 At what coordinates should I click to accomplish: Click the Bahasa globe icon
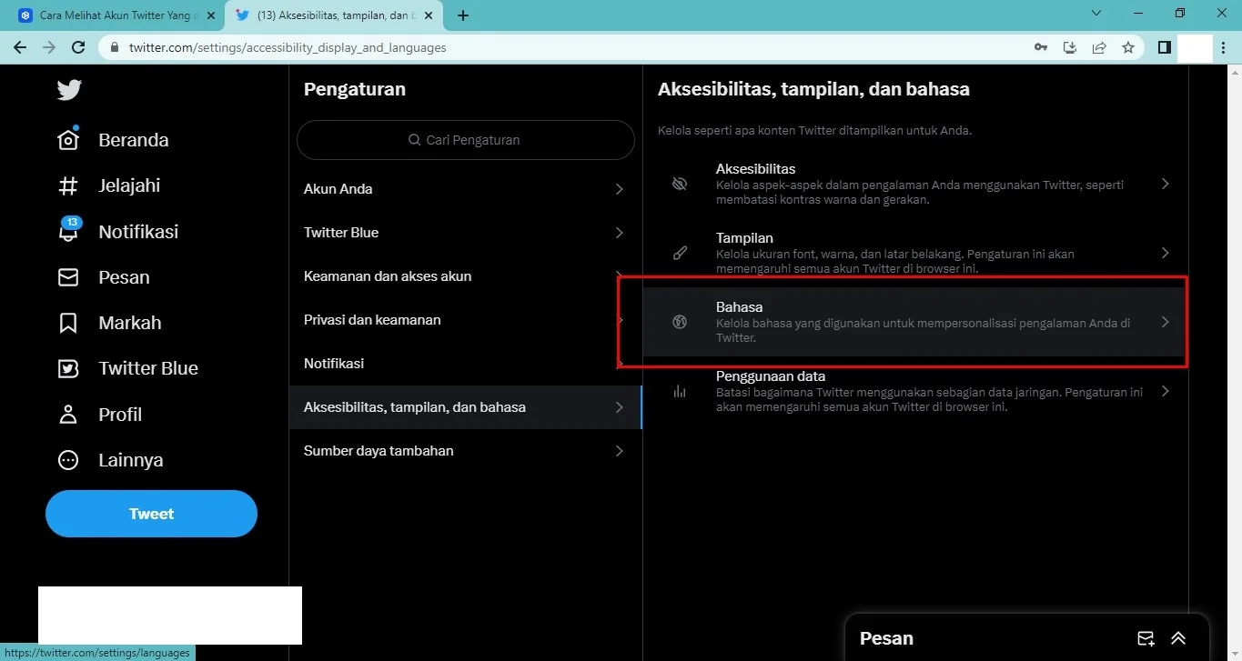point(680,322)
